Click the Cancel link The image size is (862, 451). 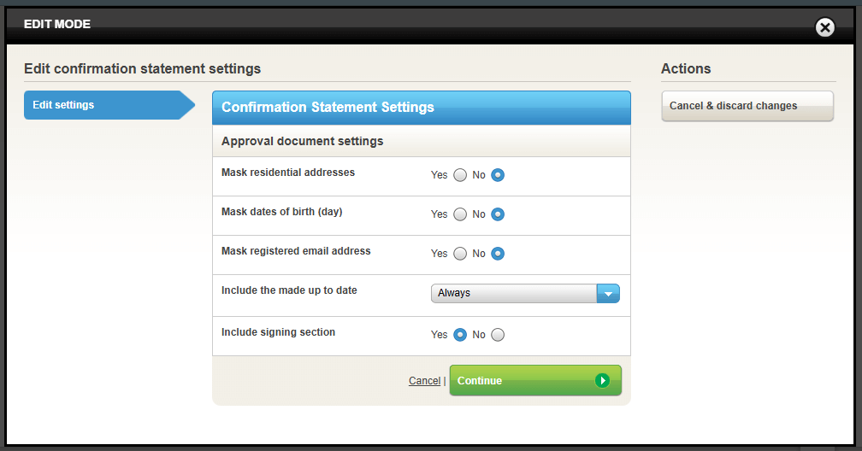point(424,381)
